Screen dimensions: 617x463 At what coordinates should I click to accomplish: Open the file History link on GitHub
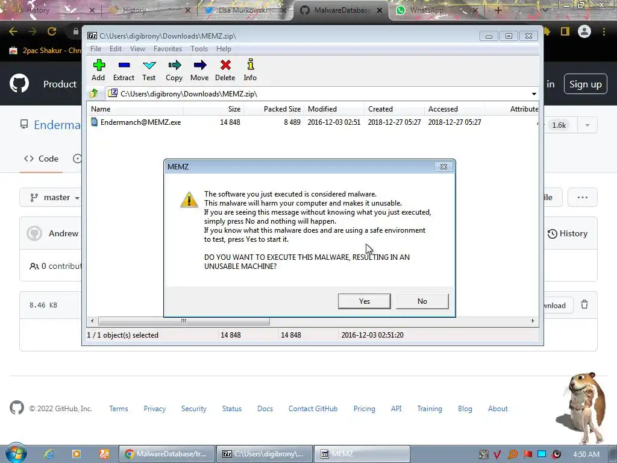tap(568, 233)
